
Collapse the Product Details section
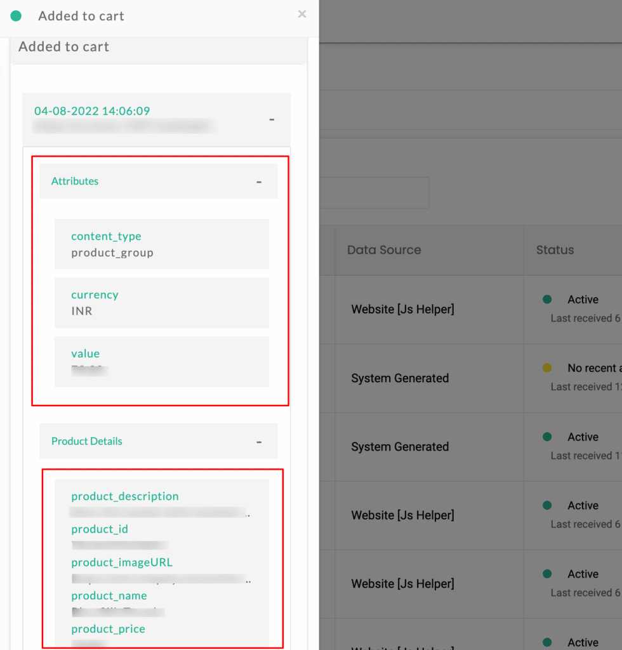[x=259, y=442]
